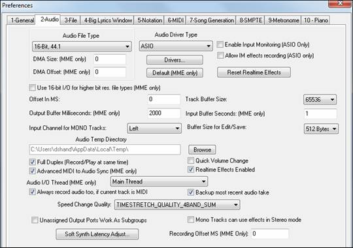This screenshot has height=248, width=353.
Task: Click the Audio Temp Directory path field
Action: pos(105,149)
